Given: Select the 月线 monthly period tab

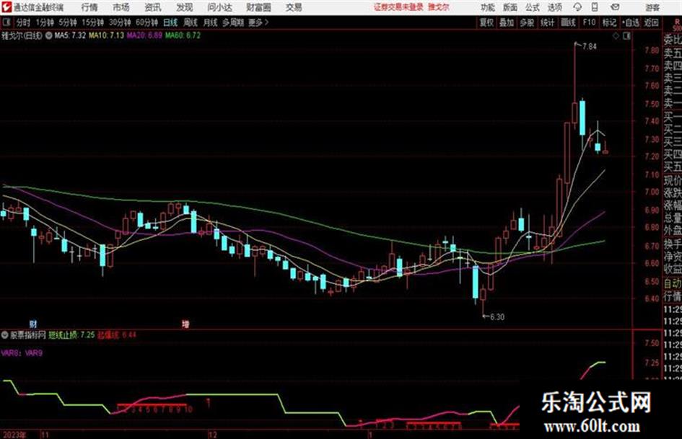Looking at the screenshot, I should [x=211, y=22].
